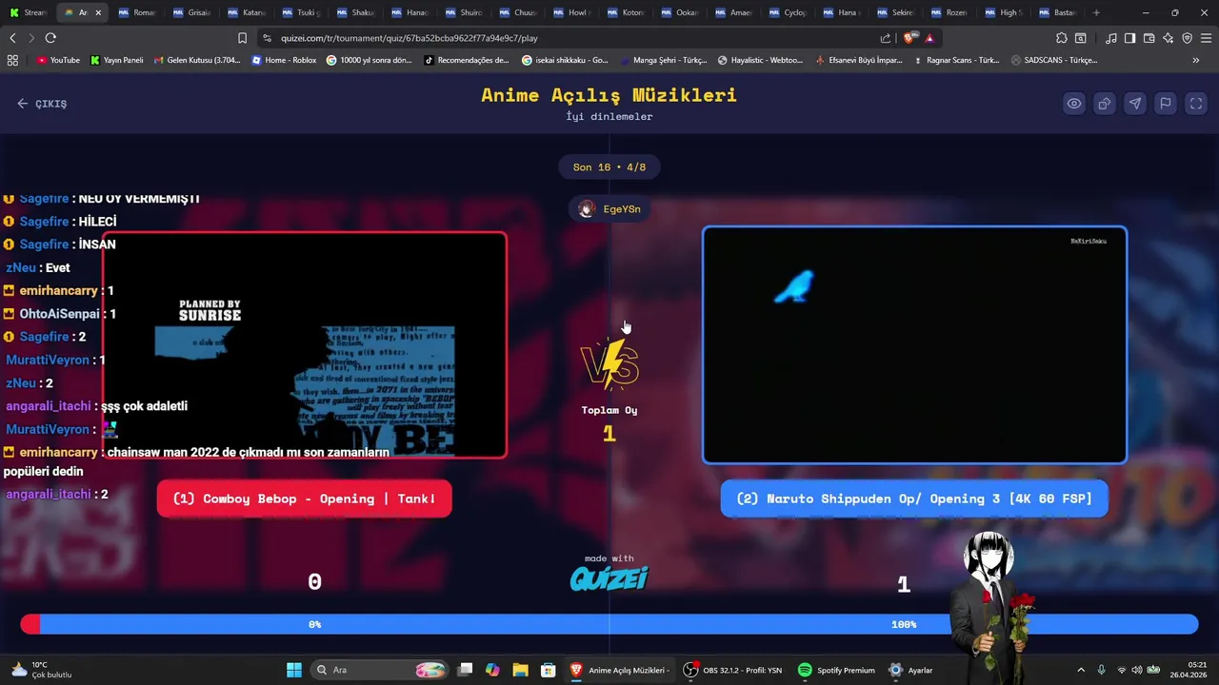
Task: Click the taskbar search box 'Ara'
Action: (x=381, y=670)
